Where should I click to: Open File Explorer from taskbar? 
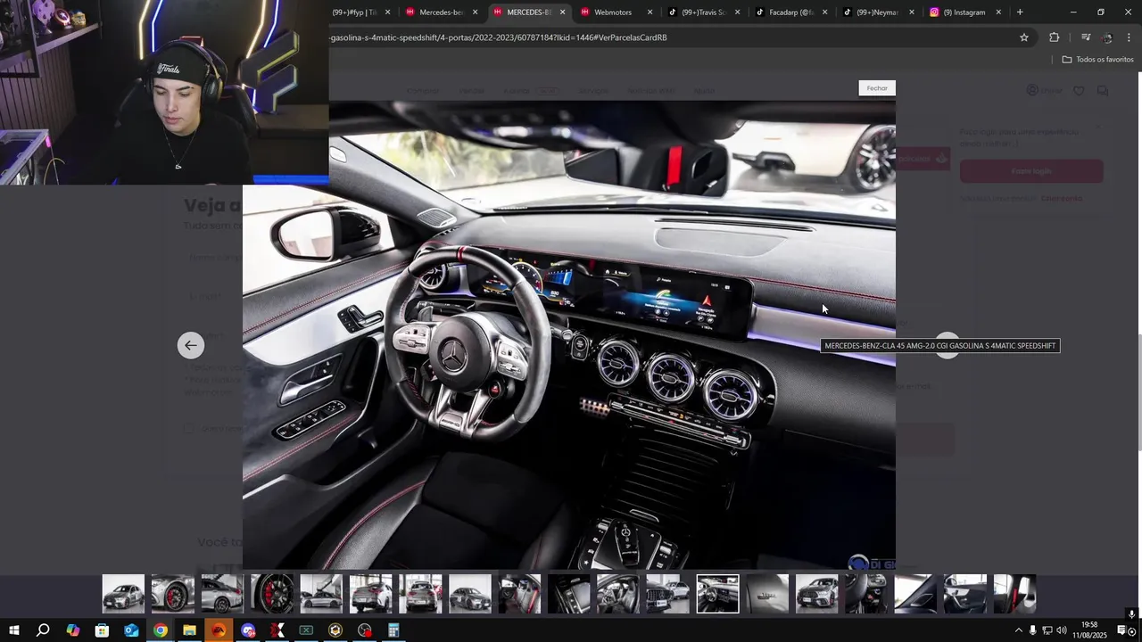point(189,630)
